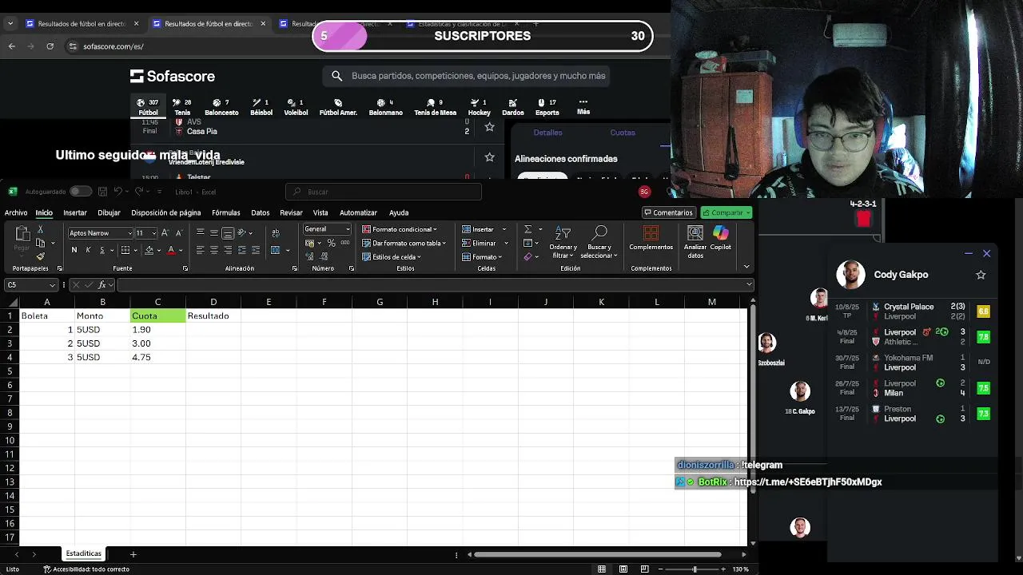Open the Vista ribbon tab
The width and height of the screenshot is (1023, 575).
point(320,212)
